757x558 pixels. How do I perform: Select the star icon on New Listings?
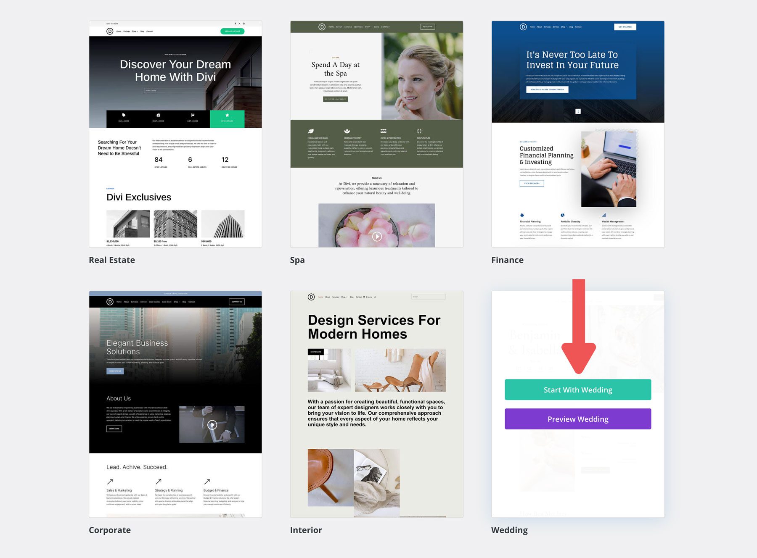point(227,115)
